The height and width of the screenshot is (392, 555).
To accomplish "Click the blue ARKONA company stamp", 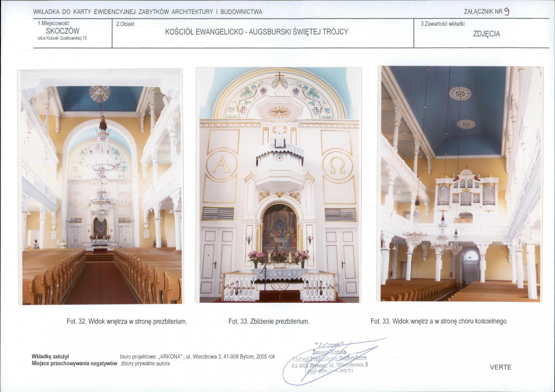I will tap(331, 361).
